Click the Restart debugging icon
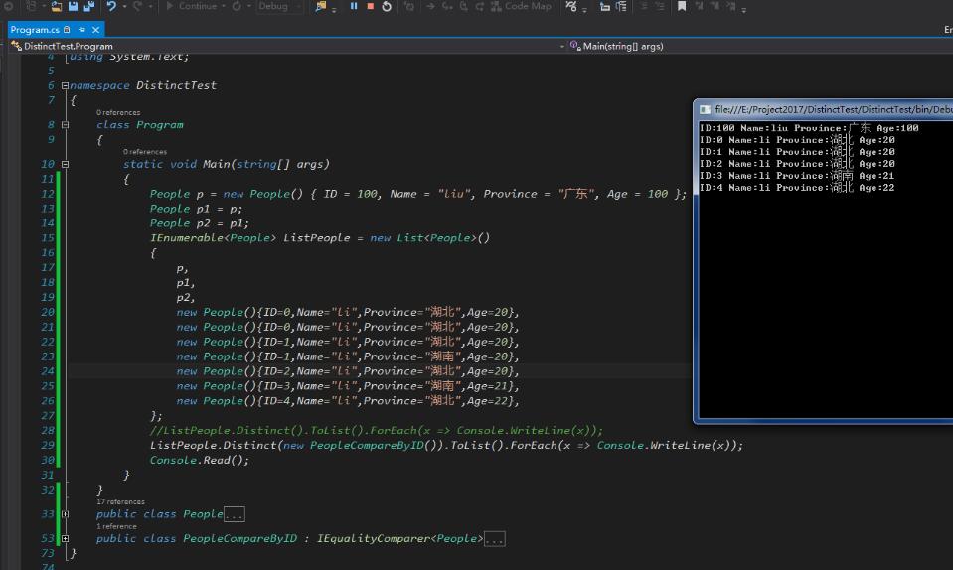The height and width of the screenshot is (570, 953). (x=387, y=6)
